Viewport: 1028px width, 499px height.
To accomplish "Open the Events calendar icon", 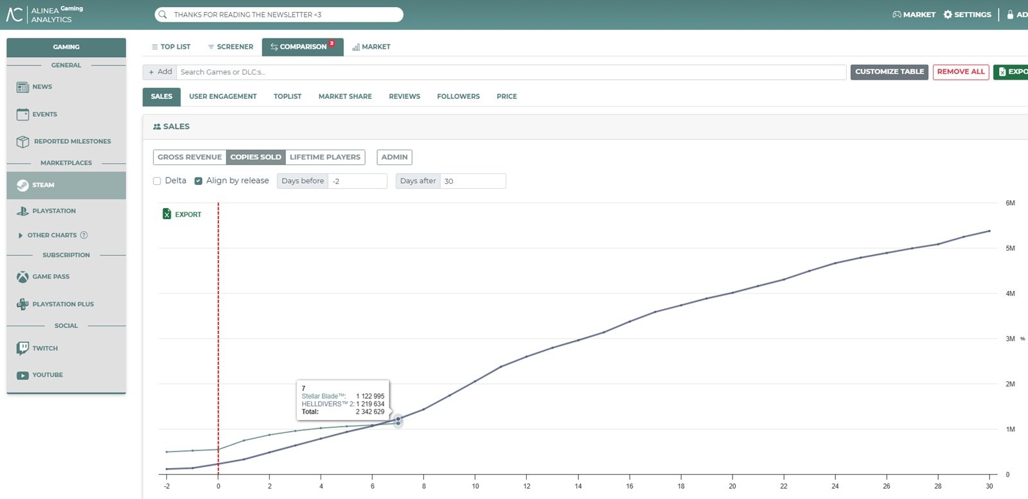I will (x=22, y=114).
